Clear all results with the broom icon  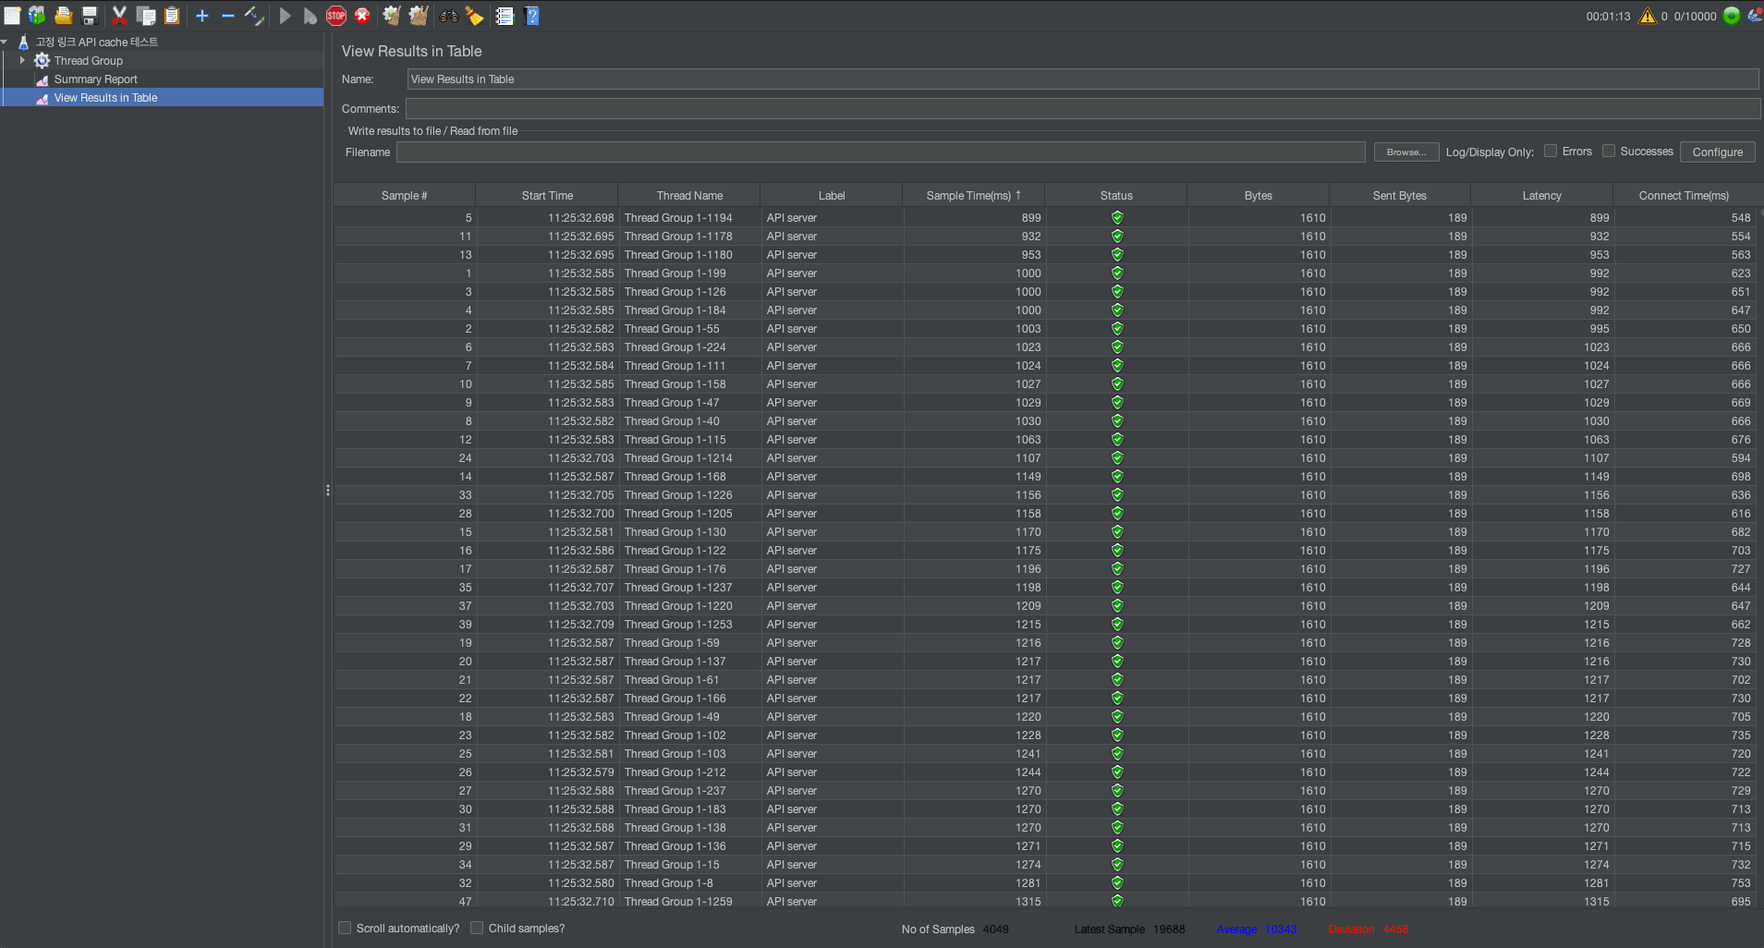click(x=418, y=16)
